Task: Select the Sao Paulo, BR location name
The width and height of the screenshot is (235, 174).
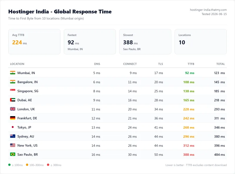Action: (x=28, y=155)
